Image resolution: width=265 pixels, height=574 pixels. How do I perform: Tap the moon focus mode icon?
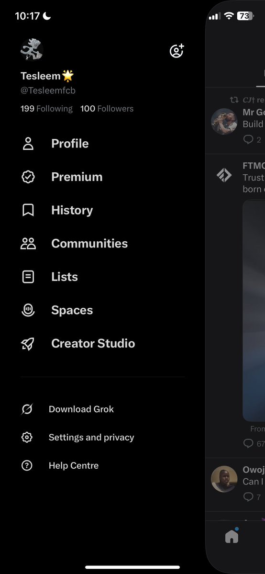pyautogui.click(x=46, y=15)
